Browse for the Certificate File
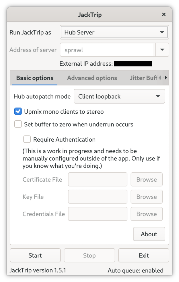 [x=146, y=180]
